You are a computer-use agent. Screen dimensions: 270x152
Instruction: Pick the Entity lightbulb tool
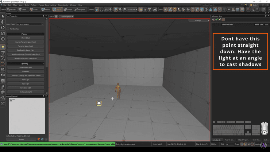click(x=3, y=47)
